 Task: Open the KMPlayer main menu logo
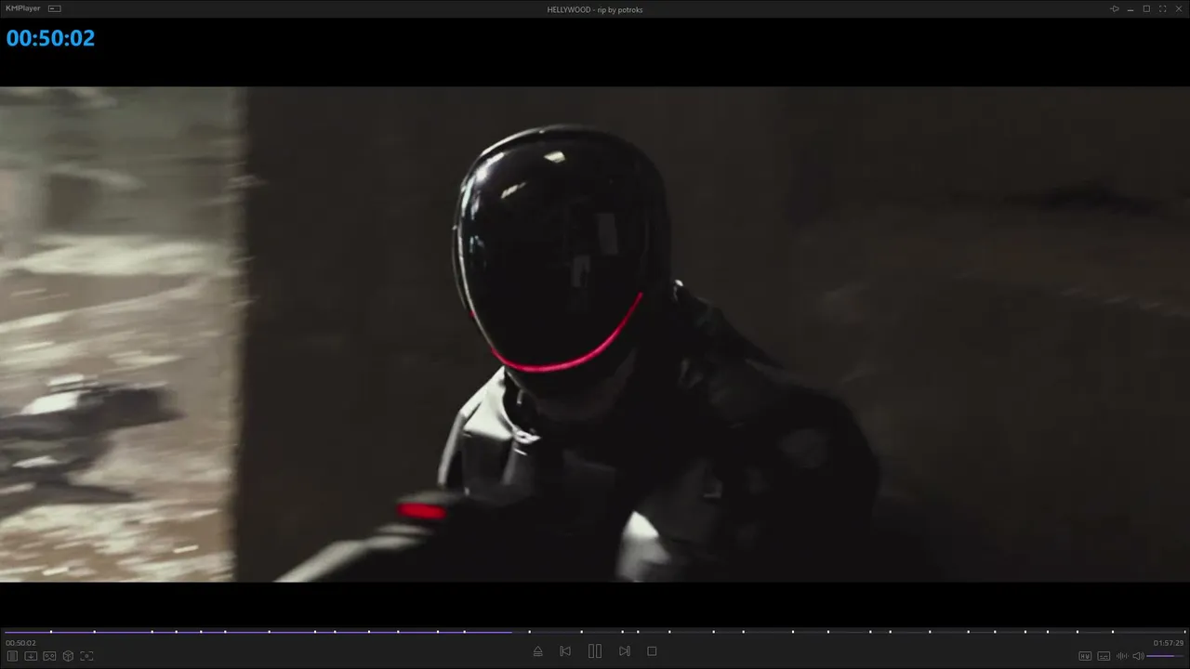23,9
